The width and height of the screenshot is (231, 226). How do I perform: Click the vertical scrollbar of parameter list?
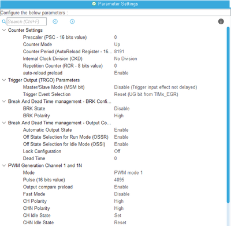(x=228, y=114)
